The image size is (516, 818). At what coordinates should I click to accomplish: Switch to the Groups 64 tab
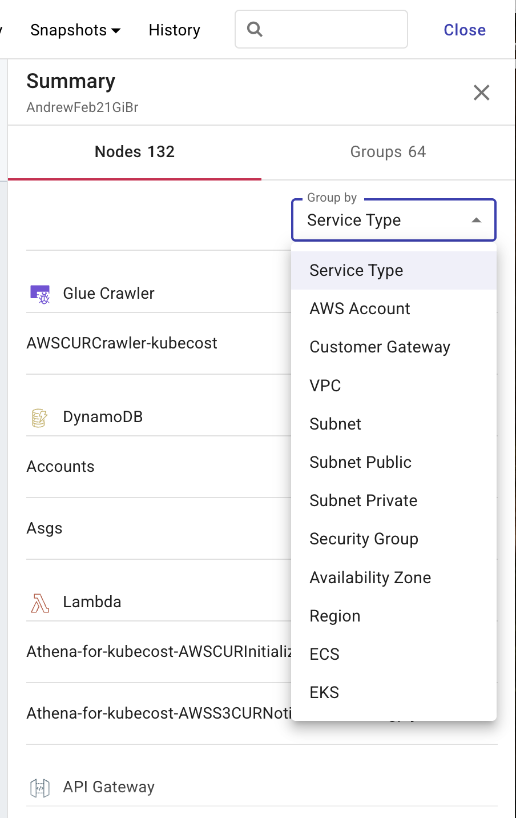coord(388,152)
